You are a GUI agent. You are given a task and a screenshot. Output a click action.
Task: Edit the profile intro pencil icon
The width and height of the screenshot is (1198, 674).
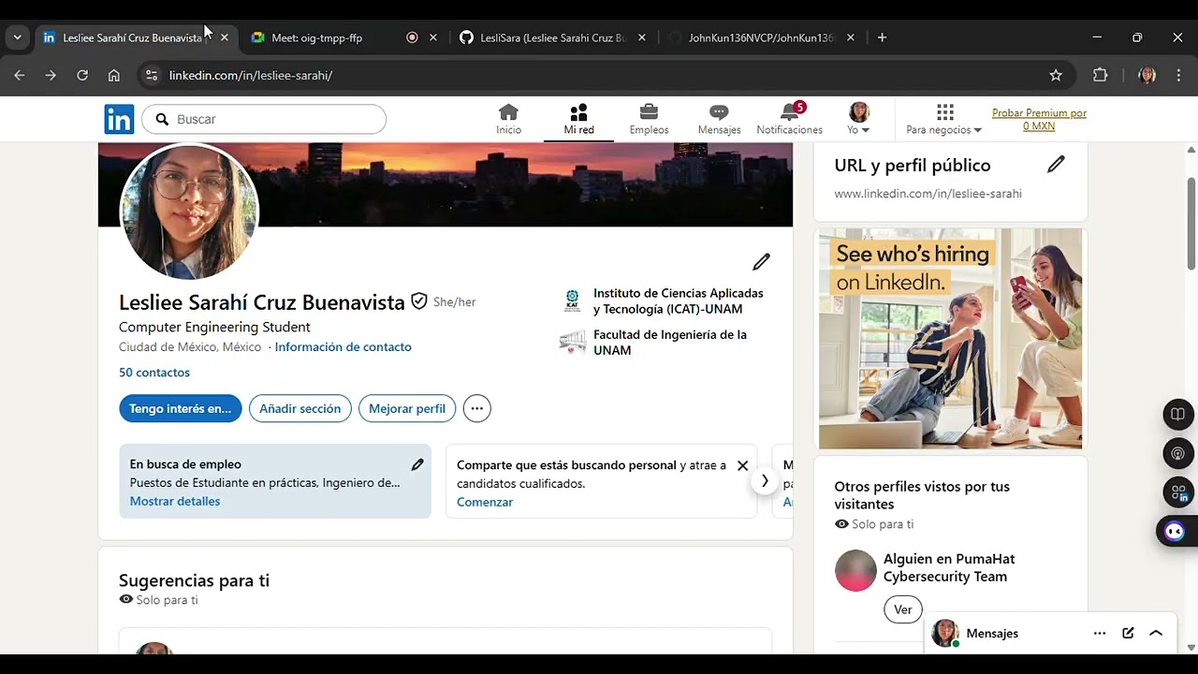tap(761, 262)
